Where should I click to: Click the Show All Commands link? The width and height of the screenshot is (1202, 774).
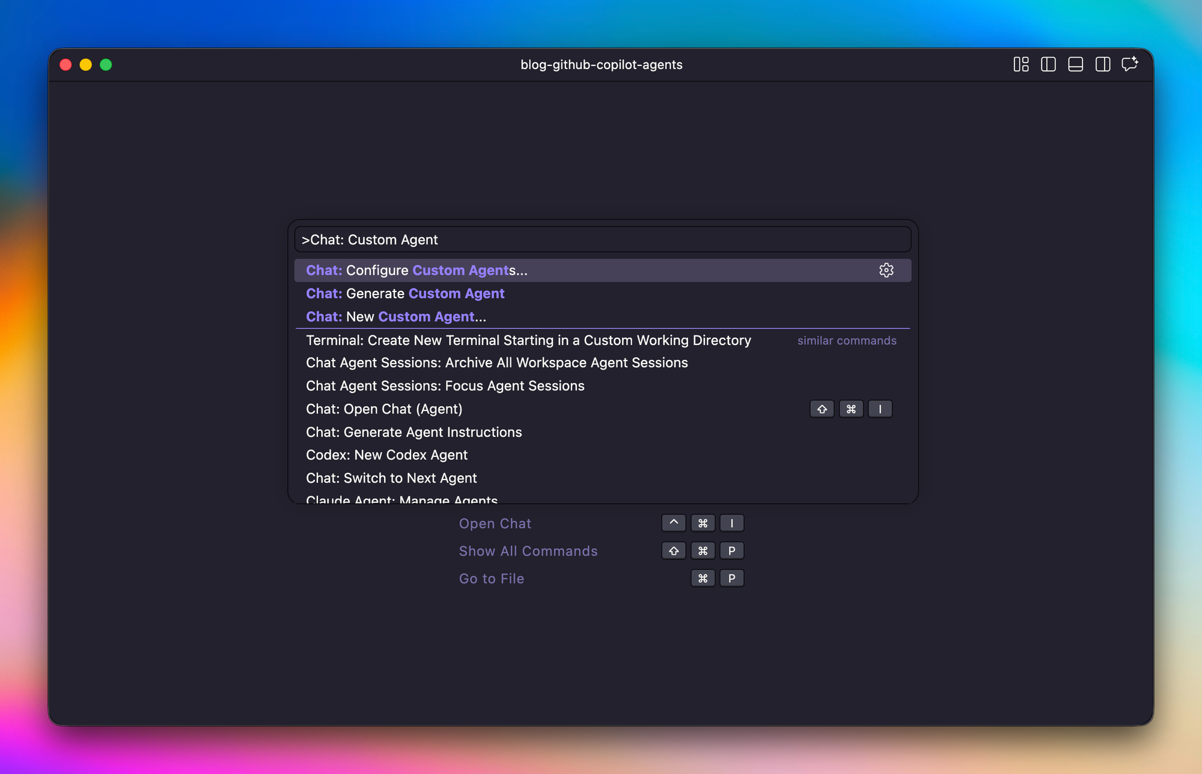528,551
